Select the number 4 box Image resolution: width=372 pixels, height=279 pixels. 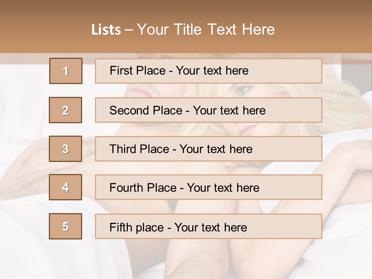(x=65, y=187)
